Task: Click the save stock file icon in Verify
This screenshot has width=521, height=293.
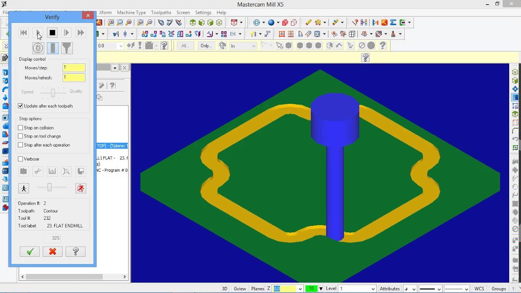Action: tap(81, 171)
